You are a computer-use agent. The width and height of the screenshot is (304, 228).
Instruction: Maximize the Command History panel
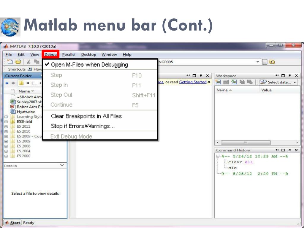[x=283, y=150]
